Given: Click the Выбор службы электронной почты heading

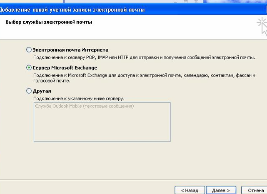Looking at the screenshot, I should pyautogui.click(x=49, y=22).
